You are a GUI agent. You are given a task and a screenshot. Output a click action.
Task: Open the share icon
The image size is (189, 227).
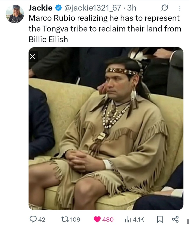(175, 219)
